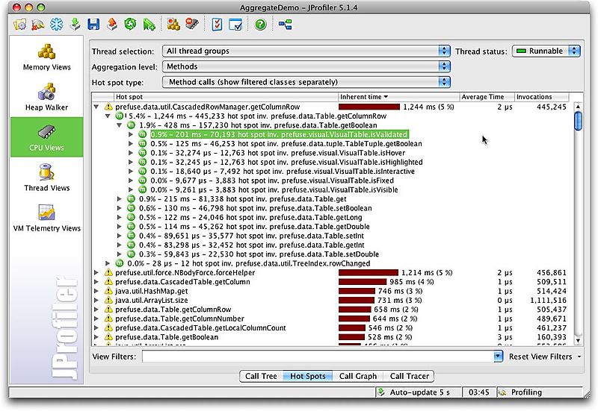Expand CascadedTable.getColumn hot spot
598x411 pixels.
(96, 282)
